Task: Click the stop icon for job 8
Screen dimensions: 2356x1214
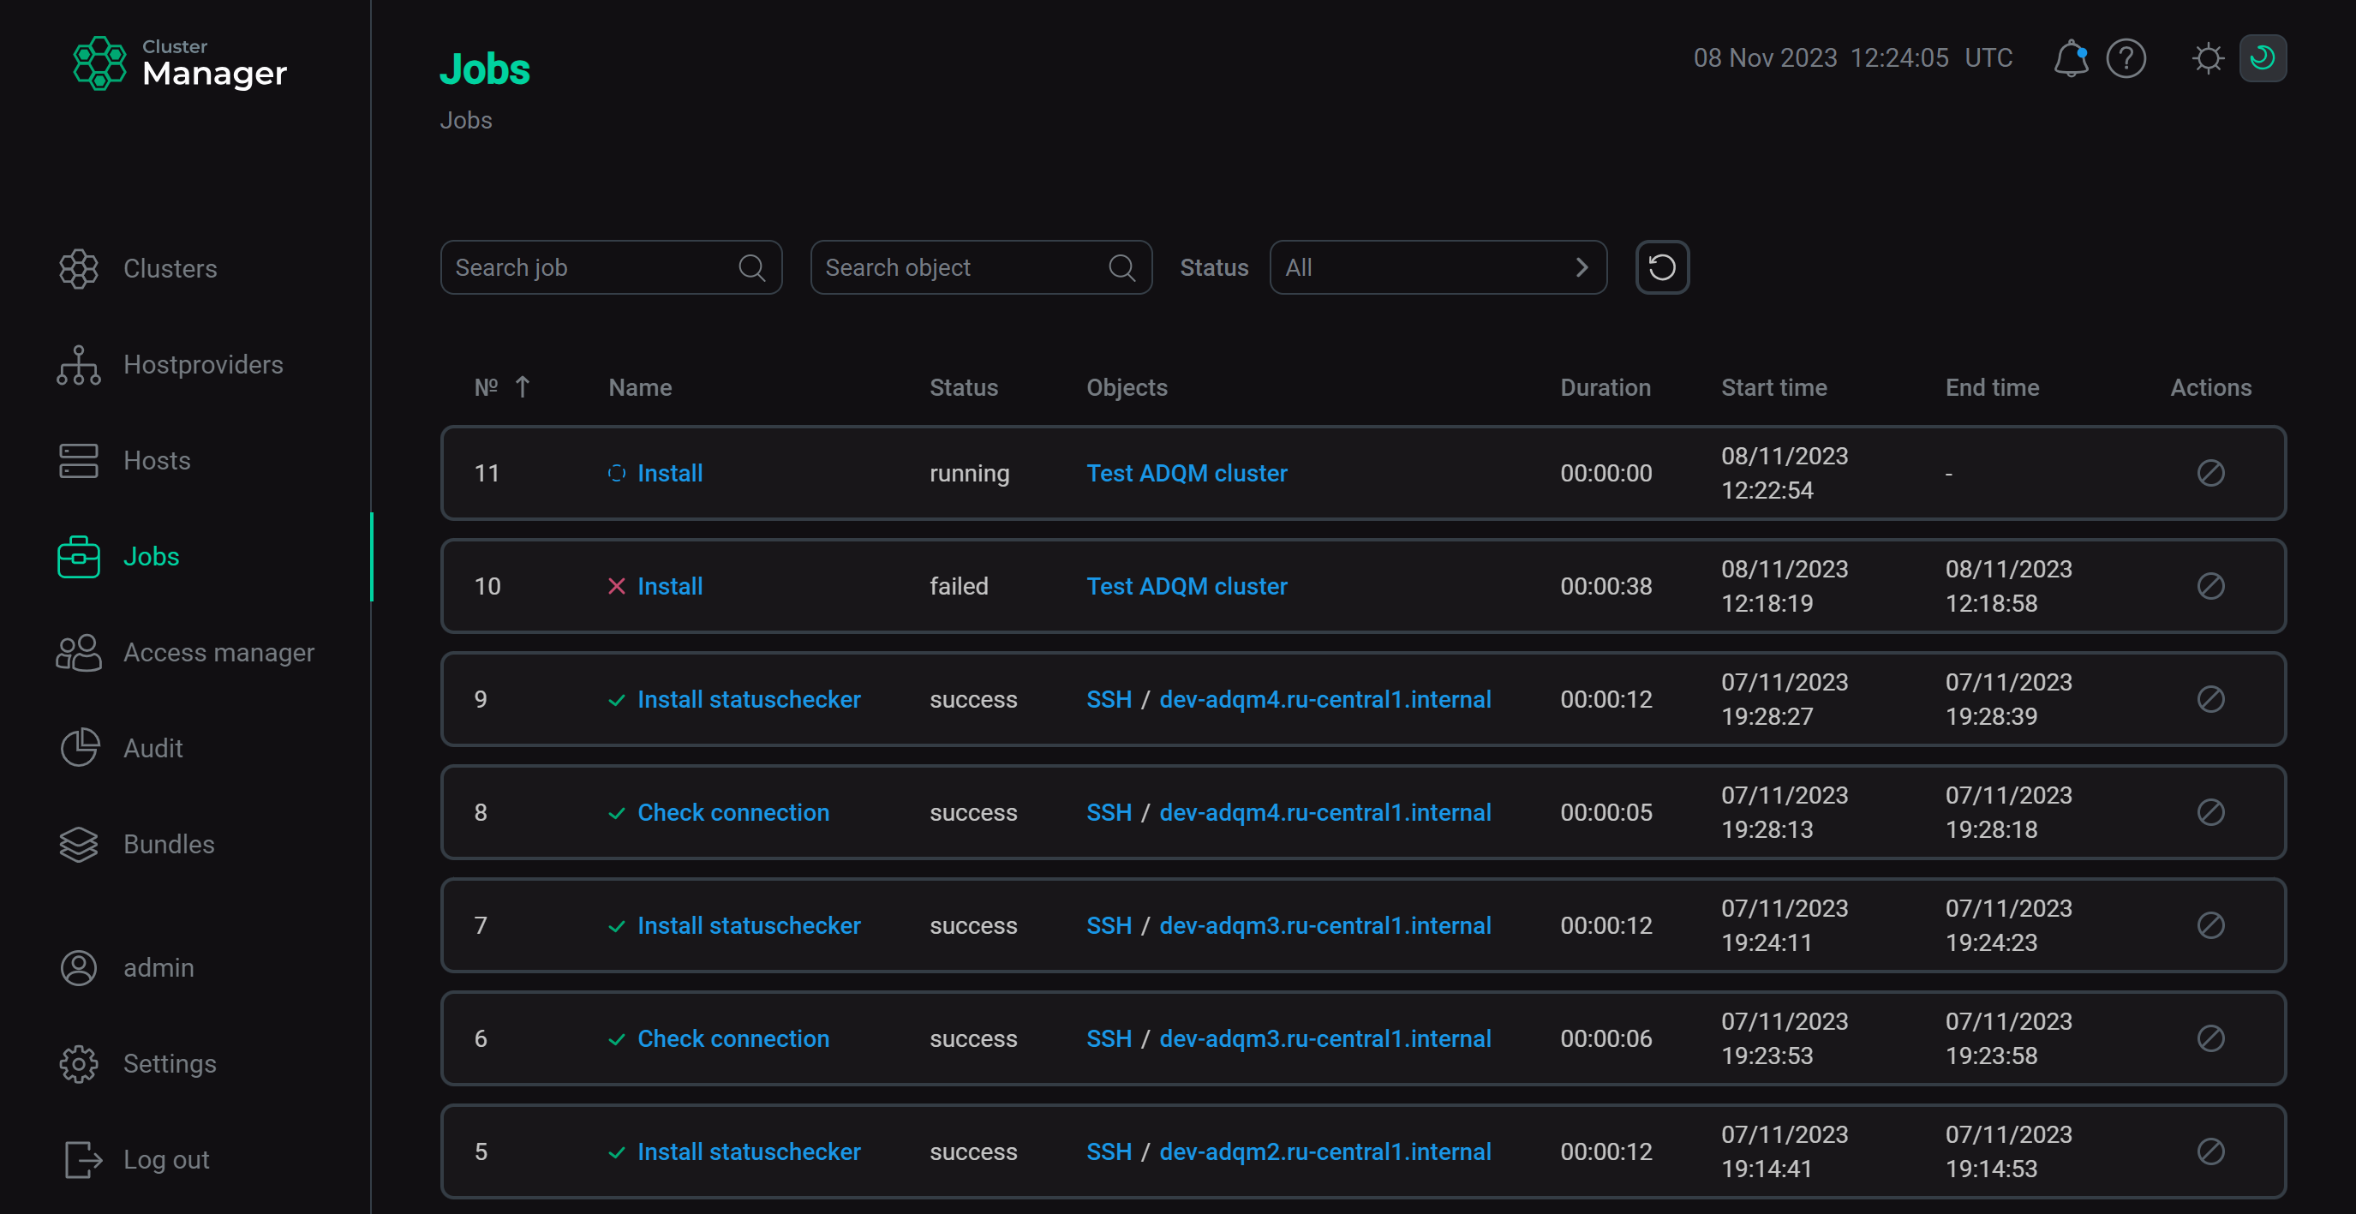Action: (x=2210, y=811)
